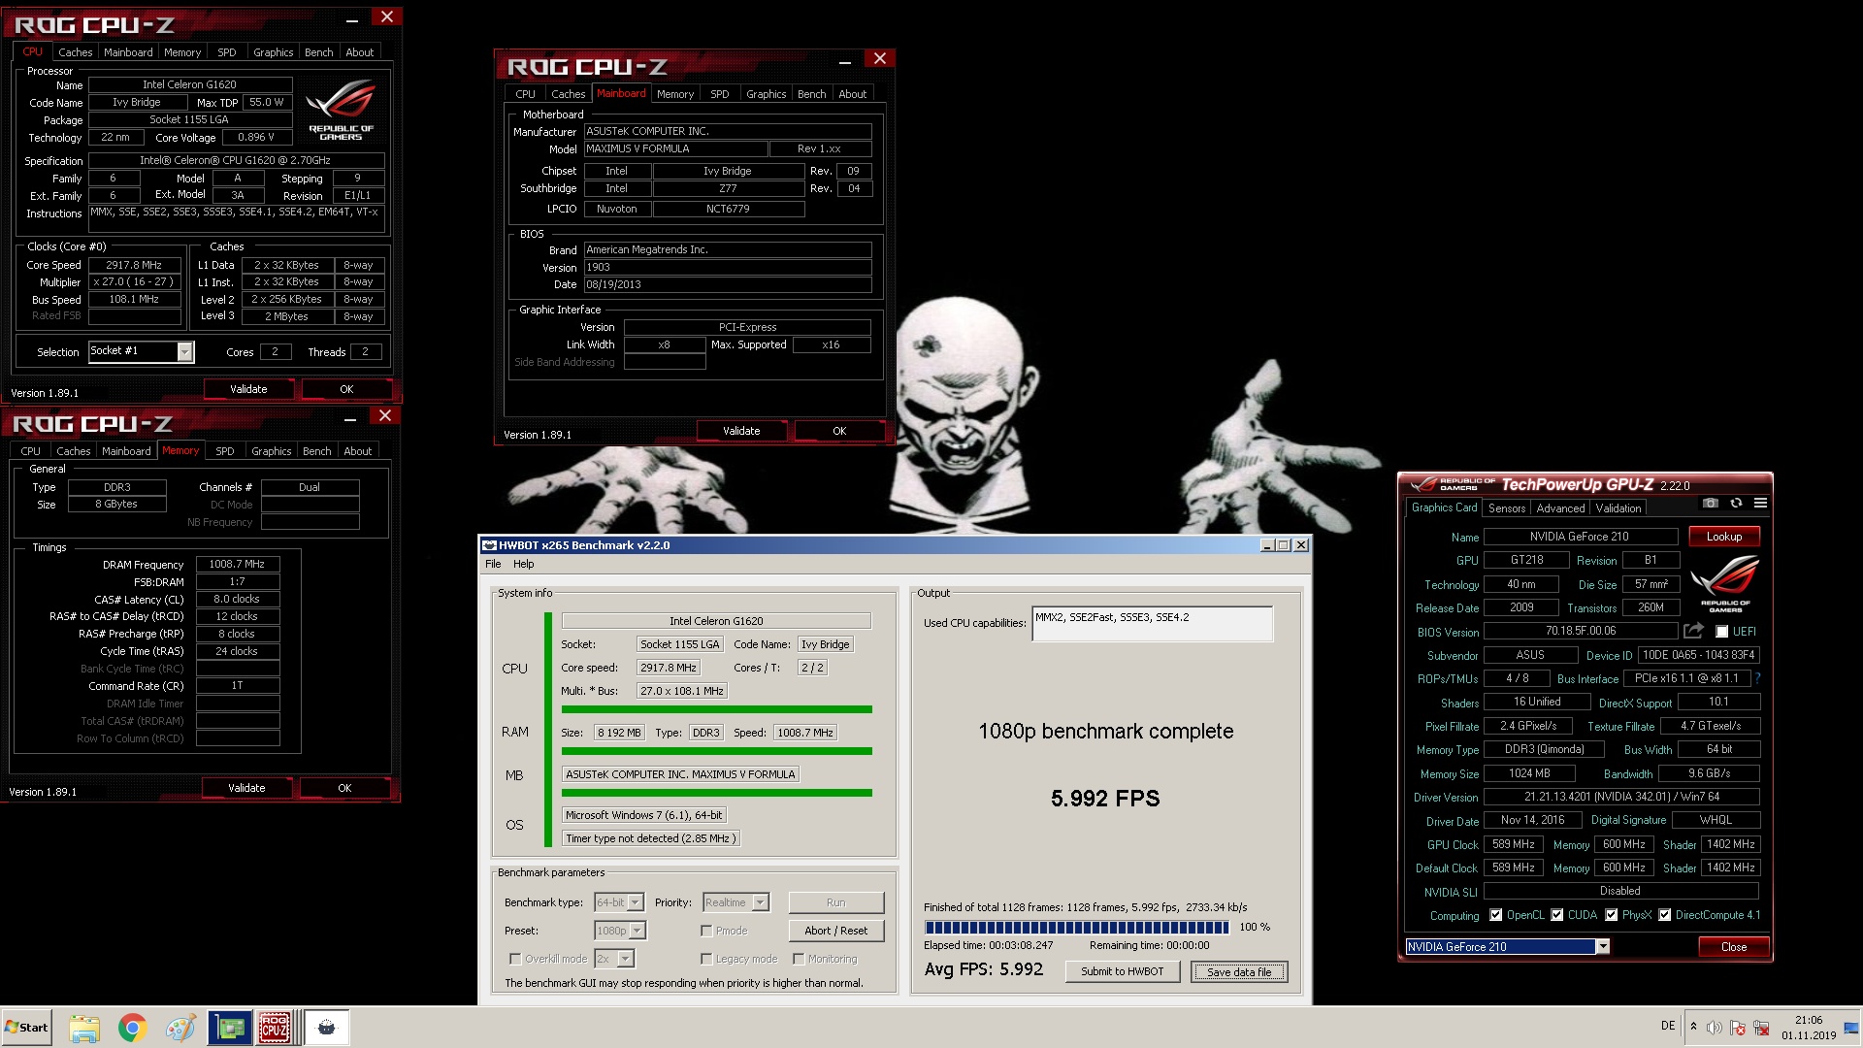
Task: Click the benchmark progress bar at 100%
Action: (1077, 928)
